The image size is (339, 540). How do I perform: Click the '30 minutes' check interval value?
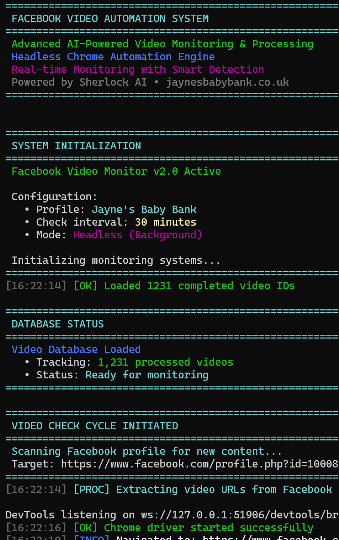[x=166, y=222]
